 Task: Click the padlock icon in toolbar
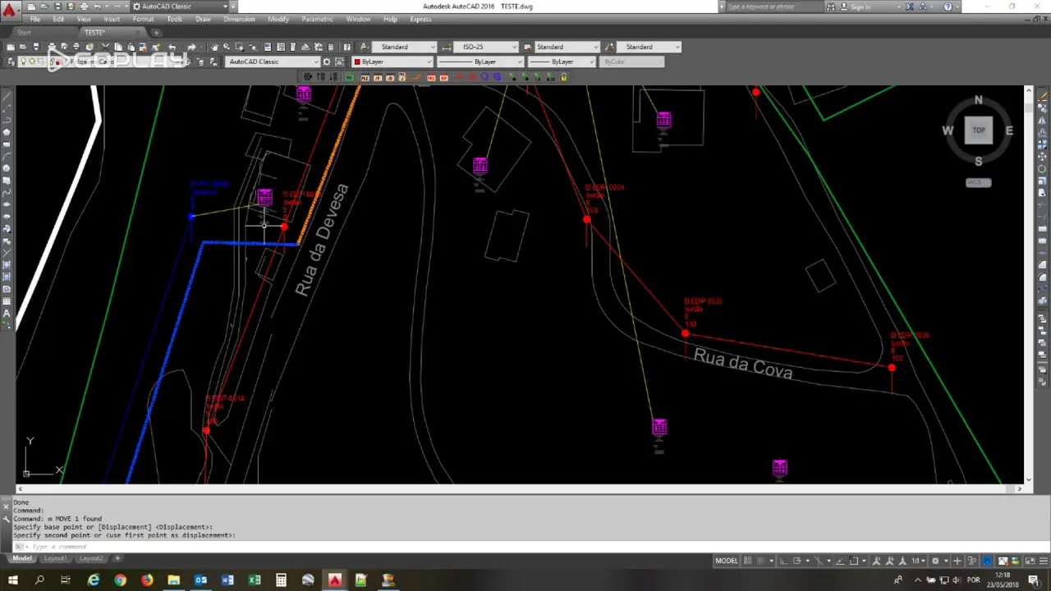point(564,77)
